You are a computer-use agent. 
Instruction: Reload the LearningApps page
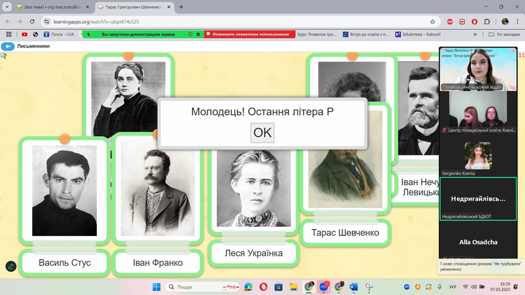32,21
